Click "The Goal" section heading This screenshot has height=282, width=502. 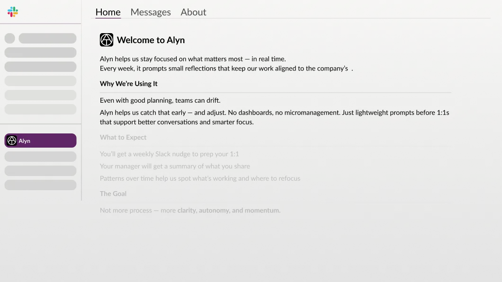point(113,194)
